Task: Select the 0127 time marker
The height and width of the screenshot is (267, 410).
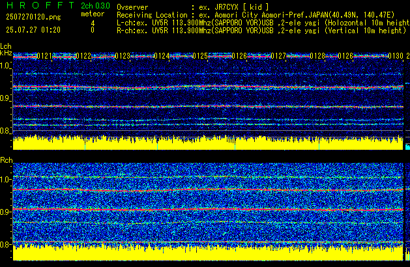Action: 278,56
